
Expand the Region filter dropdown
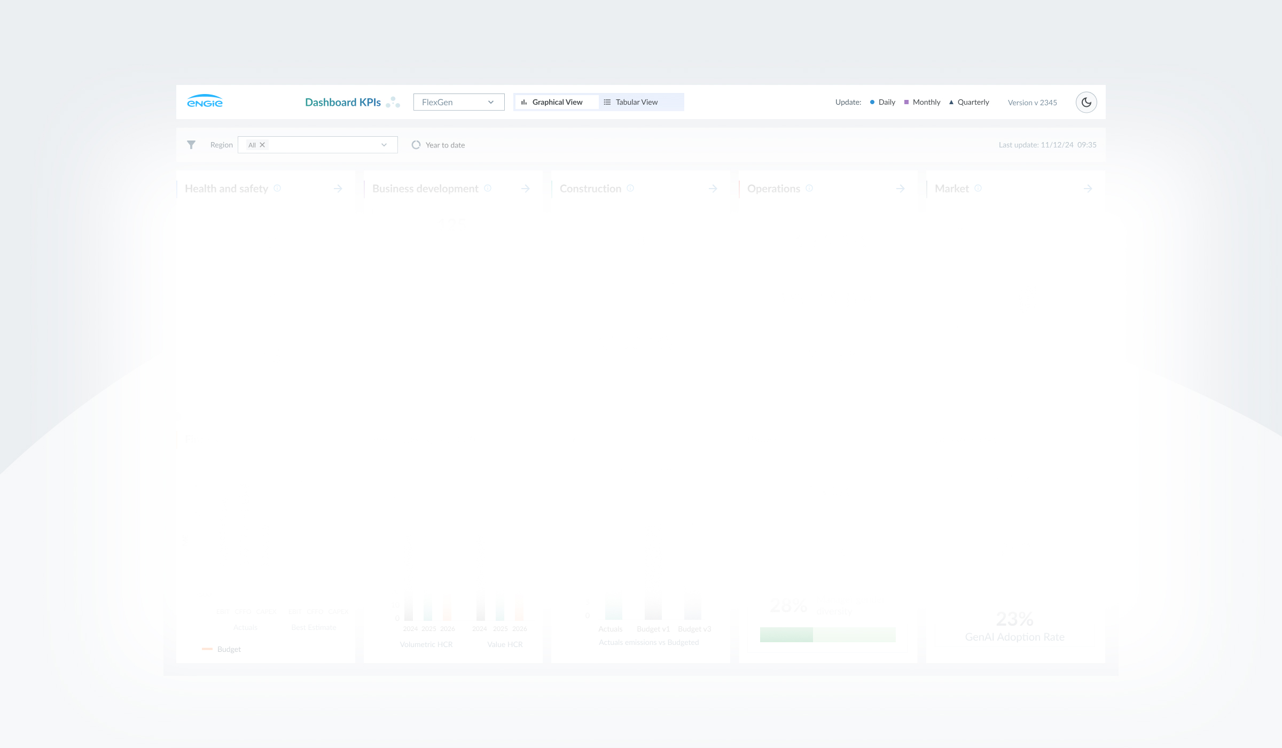click(x=384, y=144)
